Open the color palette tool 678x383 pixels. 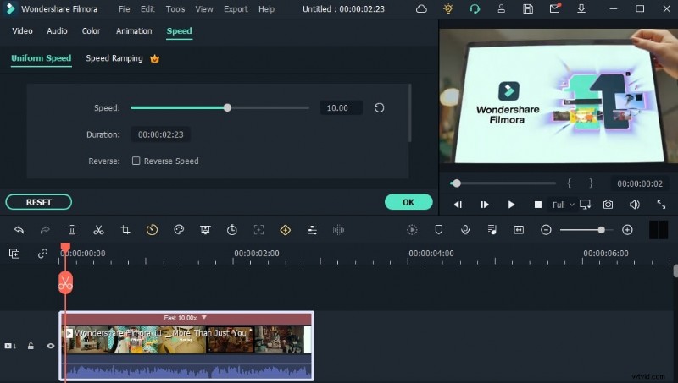179,230
